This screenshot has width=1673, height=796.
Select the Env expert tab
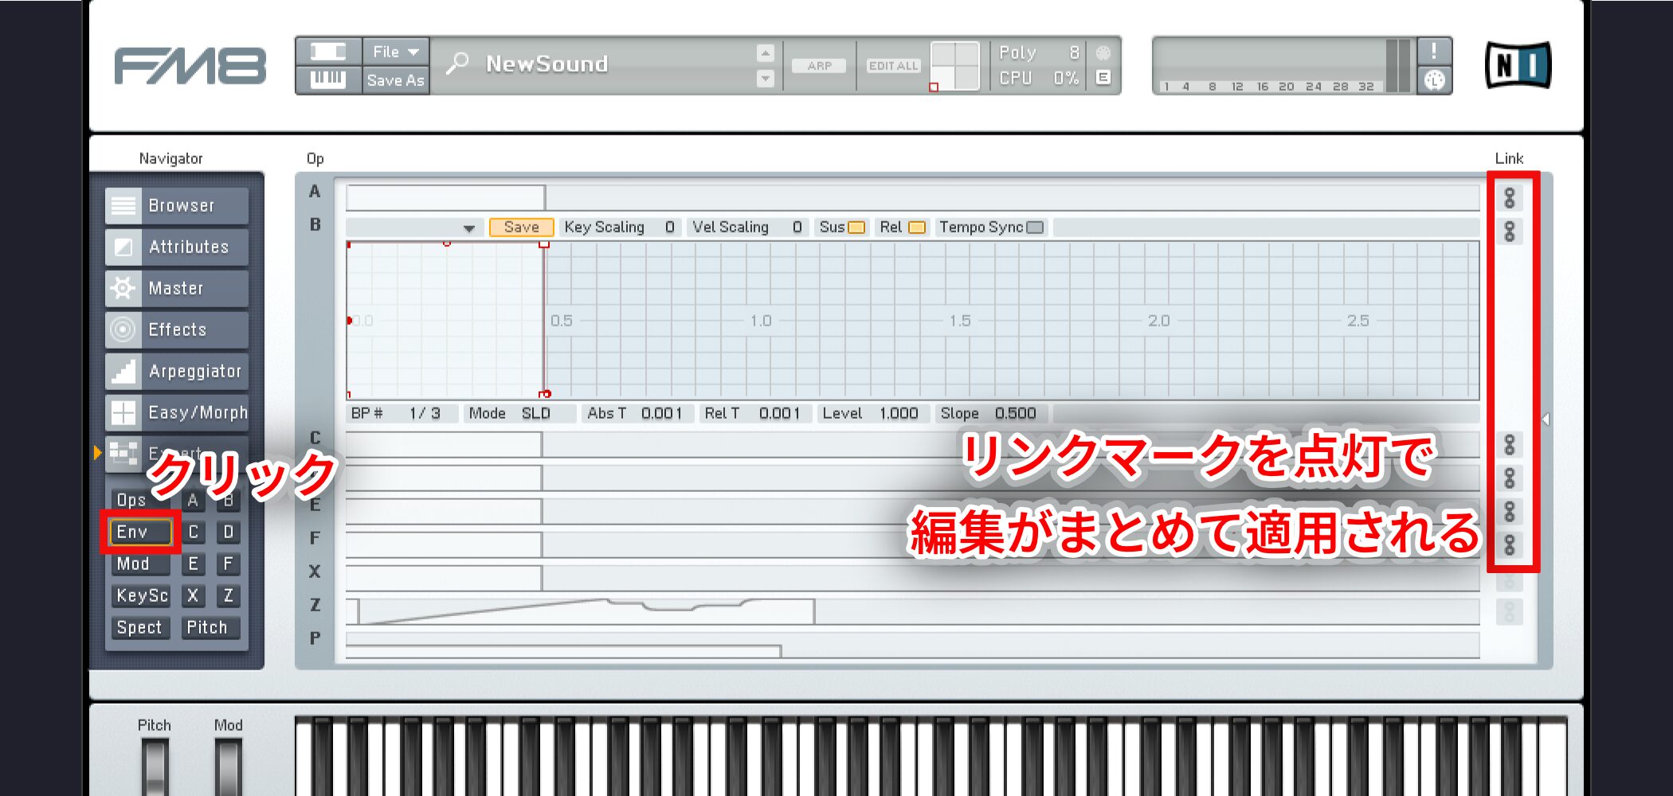(x=140, y=532)
